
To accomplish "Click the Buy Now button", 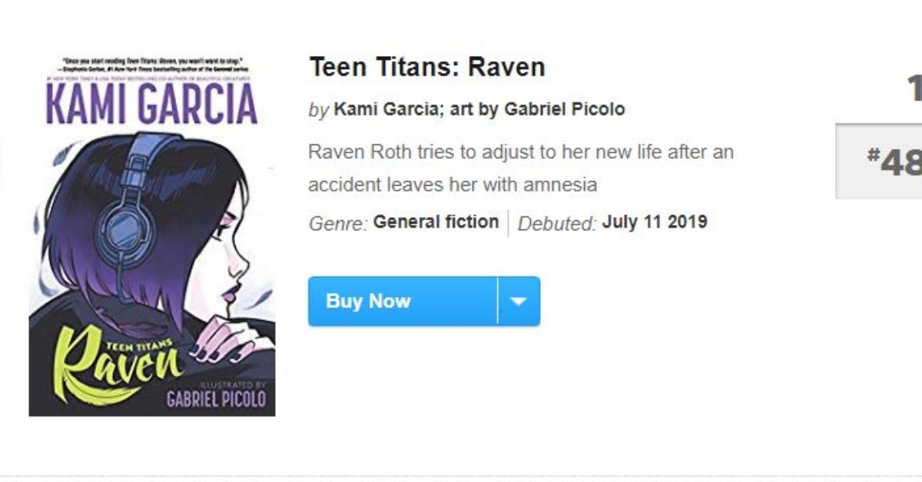I will click(400, 301).
